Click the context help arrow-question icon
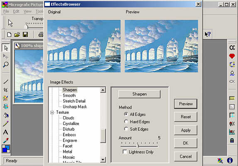Screen dimensions: 238x166 pos(208,34)
